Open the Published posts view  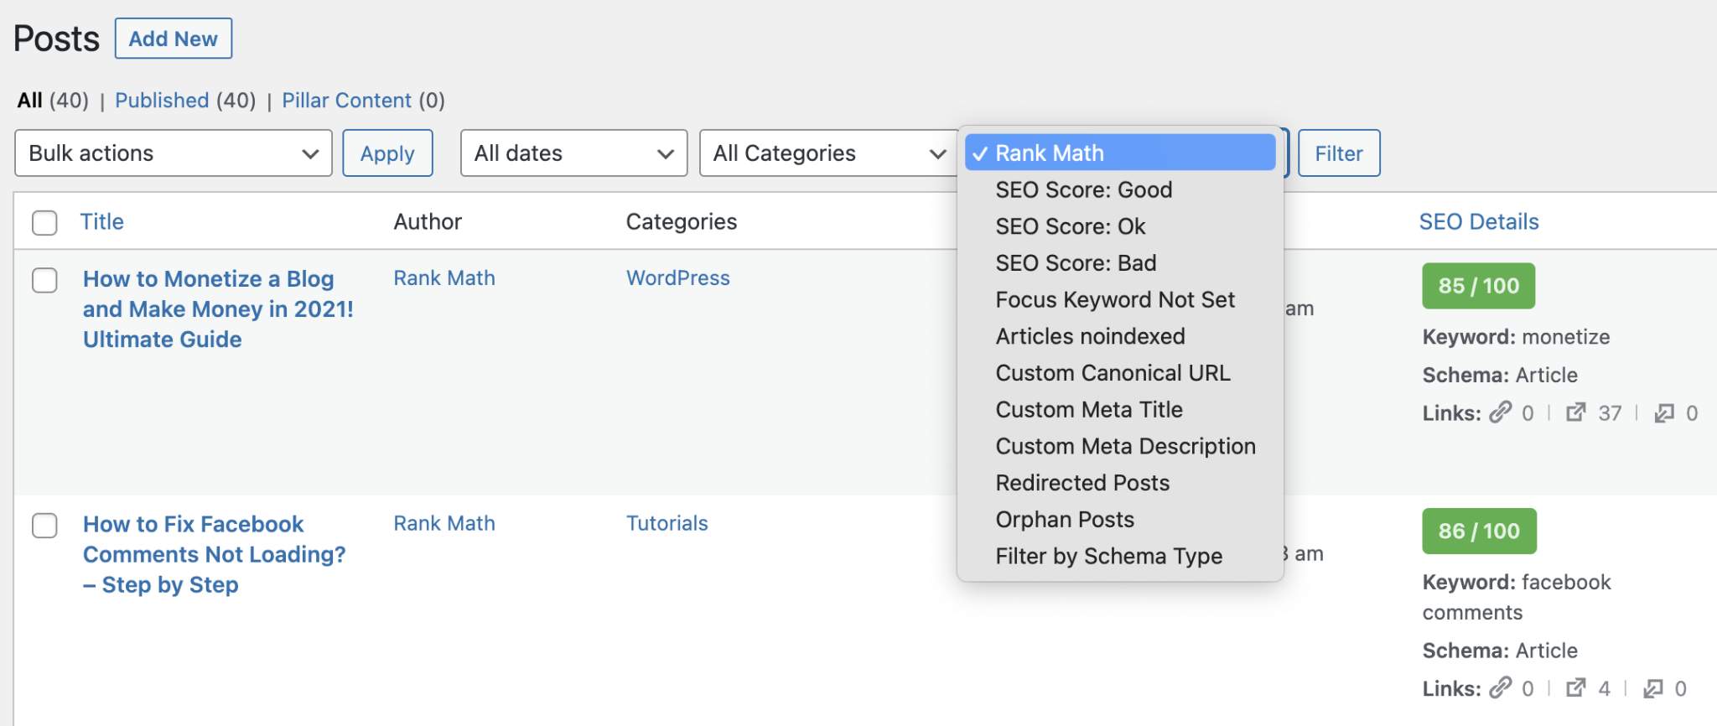(x=162, y=101)
